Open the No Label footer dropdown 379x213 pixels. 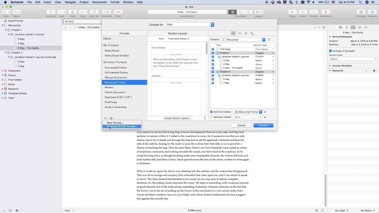[341, 211]
